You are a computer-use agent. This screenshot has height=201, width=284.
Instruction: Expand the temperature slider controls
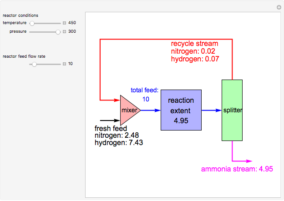tap(64, 23)
